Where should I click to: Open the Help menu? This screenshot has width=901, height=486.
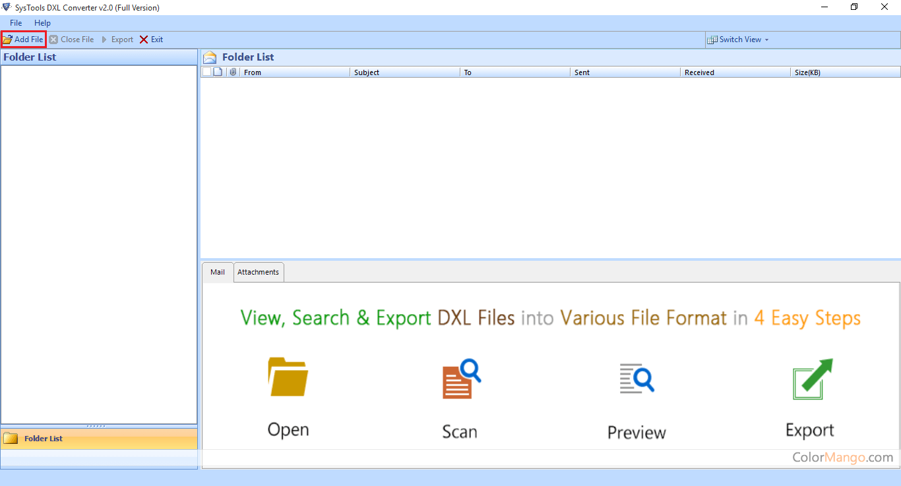(x=42, y=23)
